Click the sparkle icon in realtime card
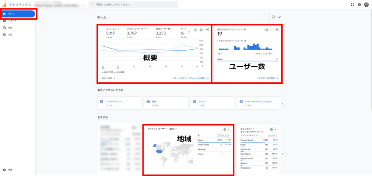The image size is (372, 176). tap(277, 30)
